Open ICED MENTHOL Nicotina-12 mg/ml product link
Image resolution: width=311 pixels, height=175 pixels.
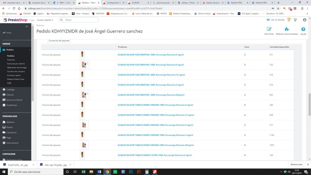(151, 75)
